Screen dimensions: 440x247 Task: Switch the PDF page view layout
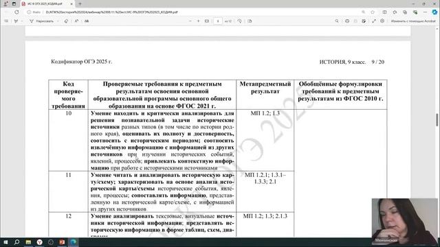coord(250,21)
